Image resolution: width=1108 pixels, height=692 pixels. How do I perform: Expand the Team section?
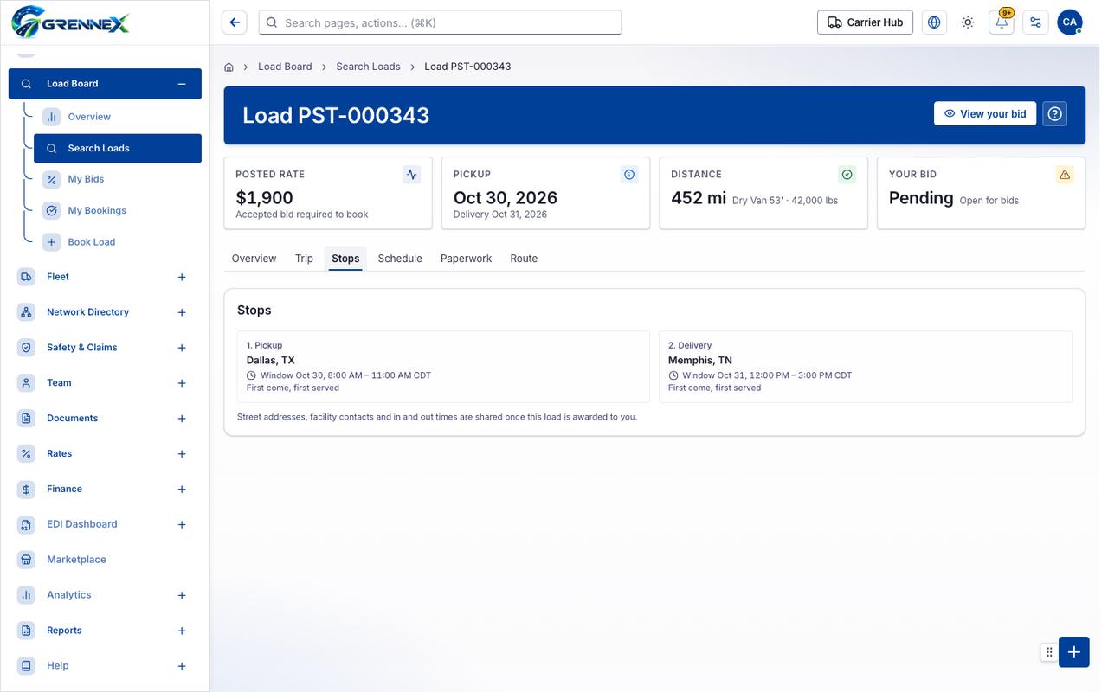click(182, 383)
